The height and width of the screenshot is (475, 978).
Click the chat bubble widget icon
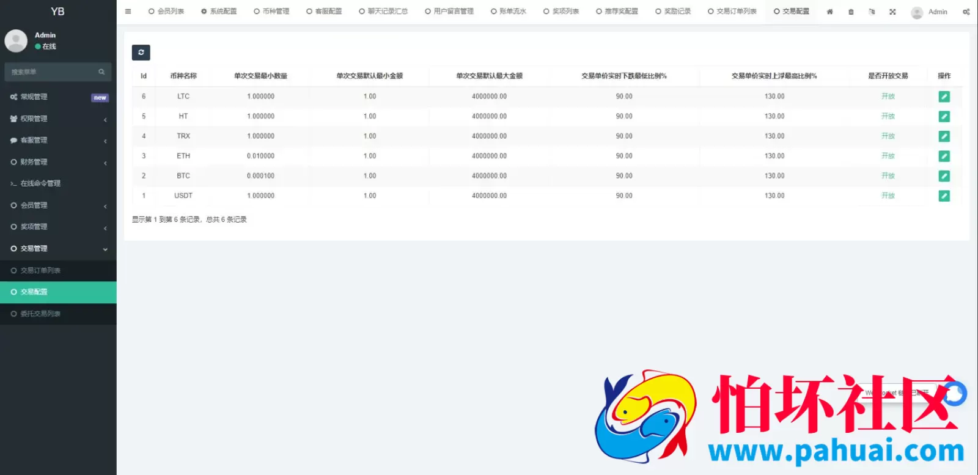pyautogui.click(x=955, y=394)
